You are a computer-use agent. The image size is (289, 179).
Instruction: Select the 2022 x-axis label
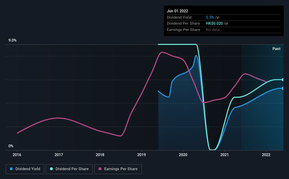click(266, 155)
